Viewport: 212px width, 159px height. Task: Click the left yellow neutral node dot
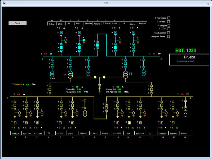coord(95,77)
